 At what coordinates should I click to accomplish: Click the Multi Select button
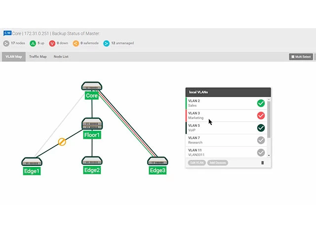tap(301, 57)
